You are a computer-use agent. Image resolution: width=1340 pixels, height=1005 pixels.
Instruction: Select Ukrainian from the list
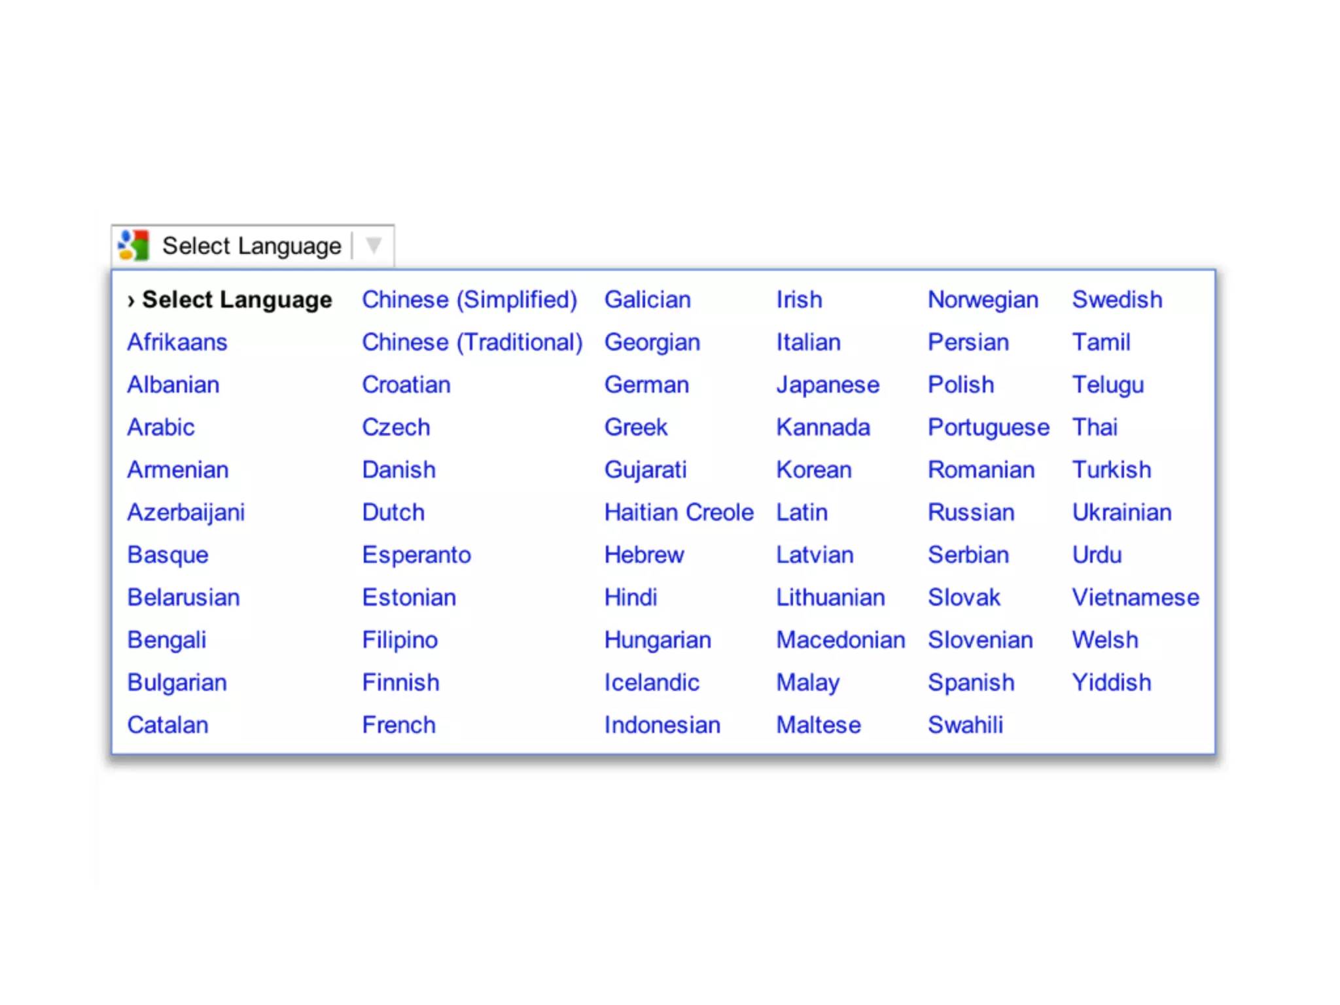click(x=1121, y=512)
